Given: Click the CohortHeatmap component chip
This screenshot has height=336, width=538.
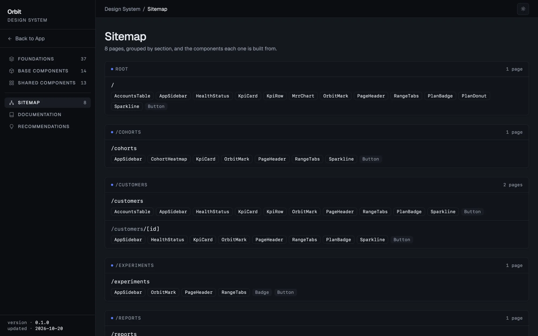Looking at the screenshot, I should pyautogui.click(x=169, y=159).
